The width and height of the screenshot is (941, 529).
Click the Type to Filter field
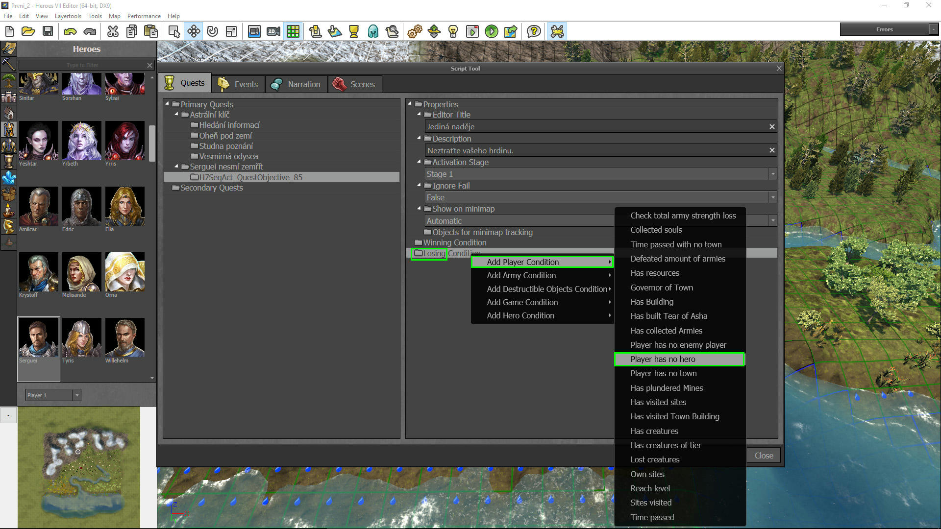point(82,65)
